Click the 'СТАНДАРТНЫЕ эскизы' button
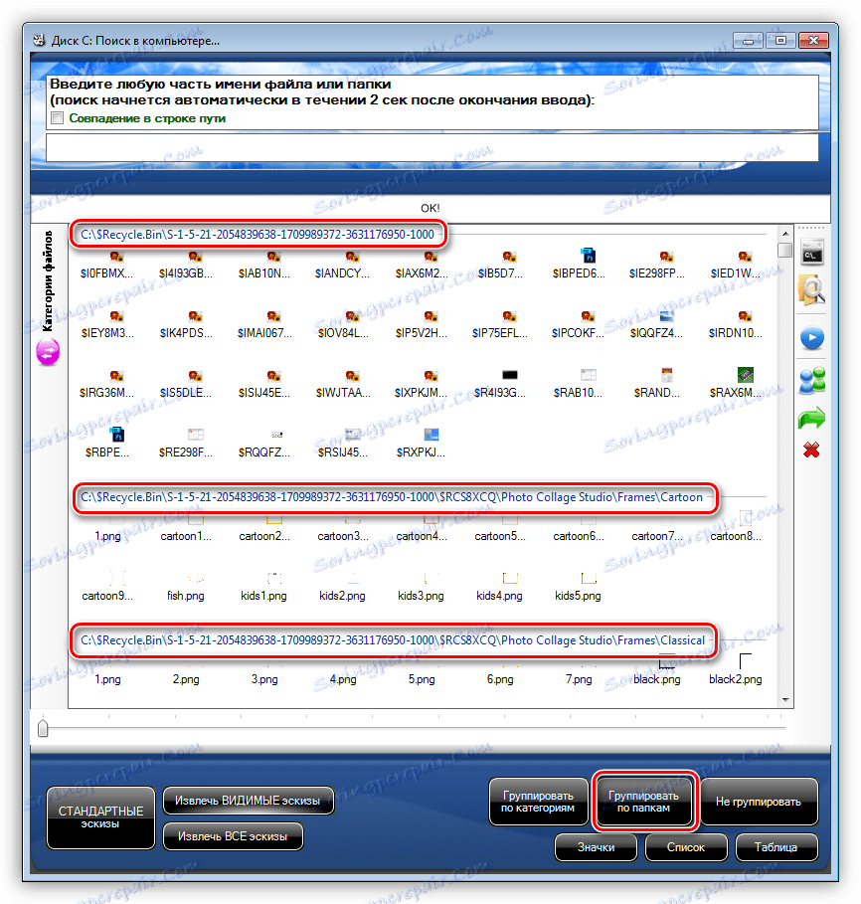 click(x=100, y=817)
